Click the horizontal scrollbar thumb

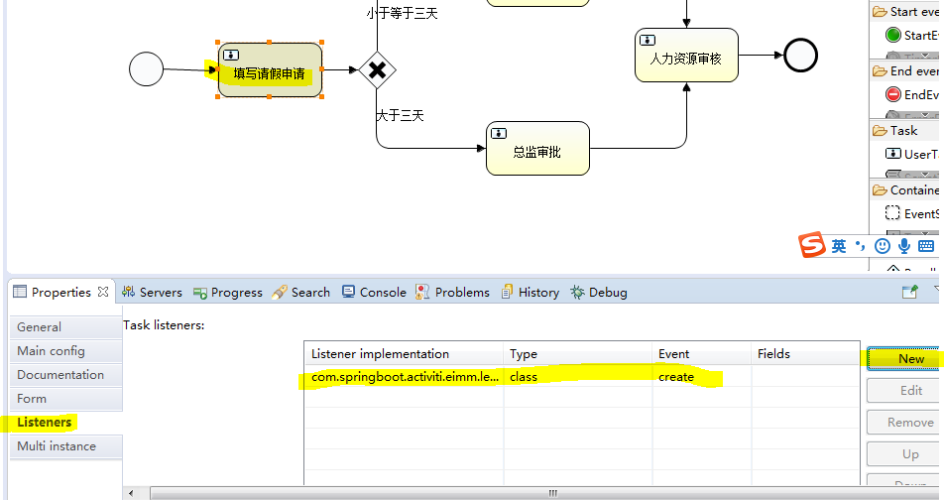click(544, 493)
